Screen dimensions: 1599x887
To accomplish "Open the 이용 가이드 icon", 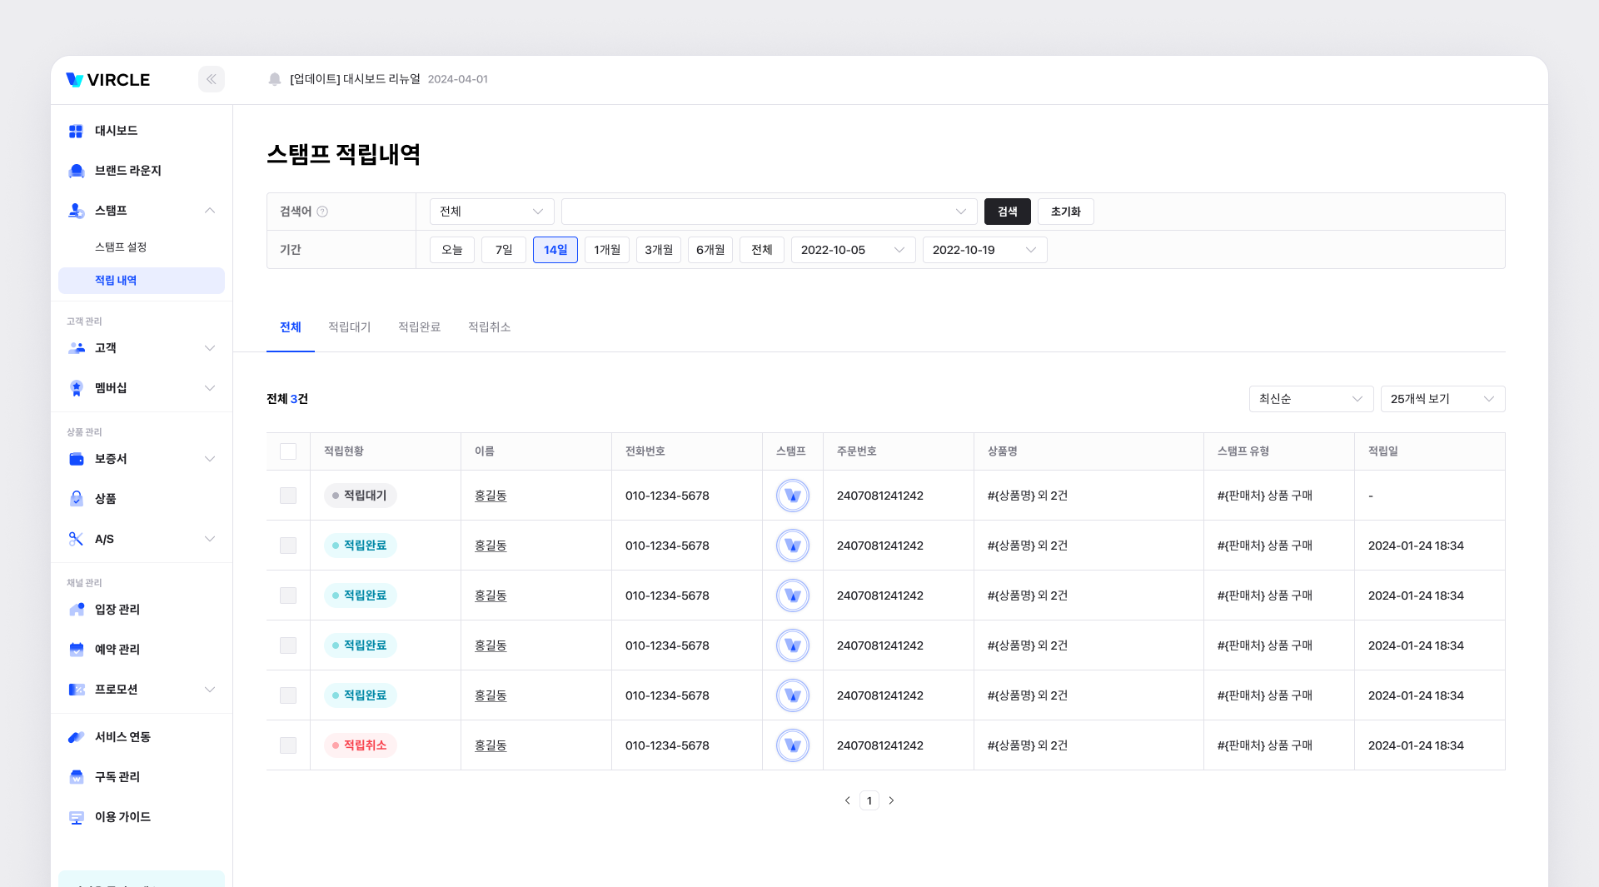I will point(76,817).
